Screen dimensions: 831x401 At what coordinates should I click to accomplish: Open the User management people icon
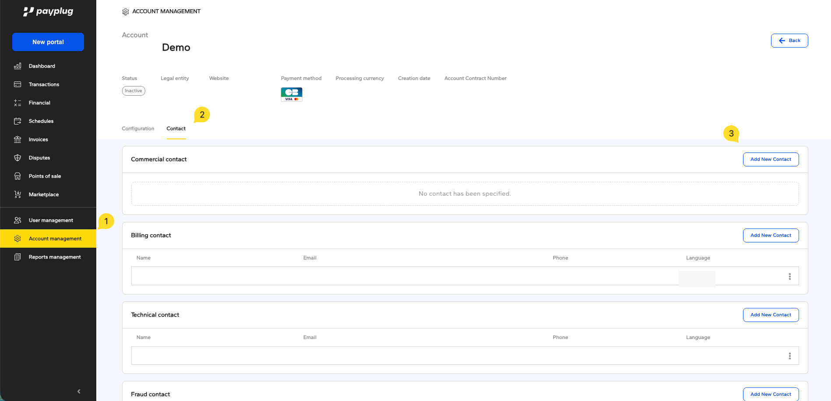coord(18,220)
